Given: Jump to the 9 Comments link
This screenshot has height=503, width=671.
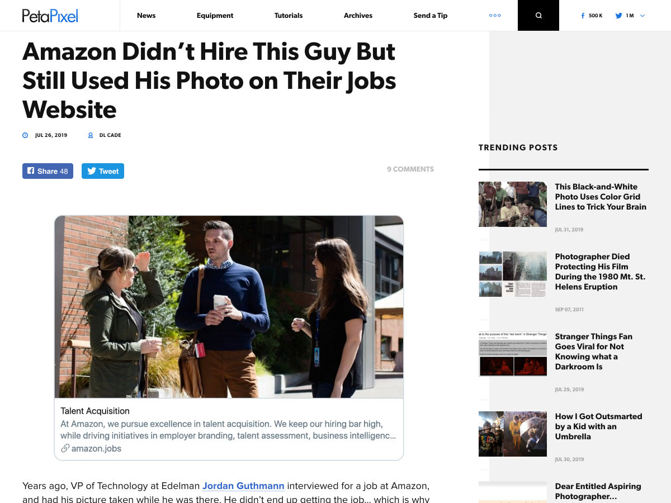Looking at the screenshot, I should point(410,169).
